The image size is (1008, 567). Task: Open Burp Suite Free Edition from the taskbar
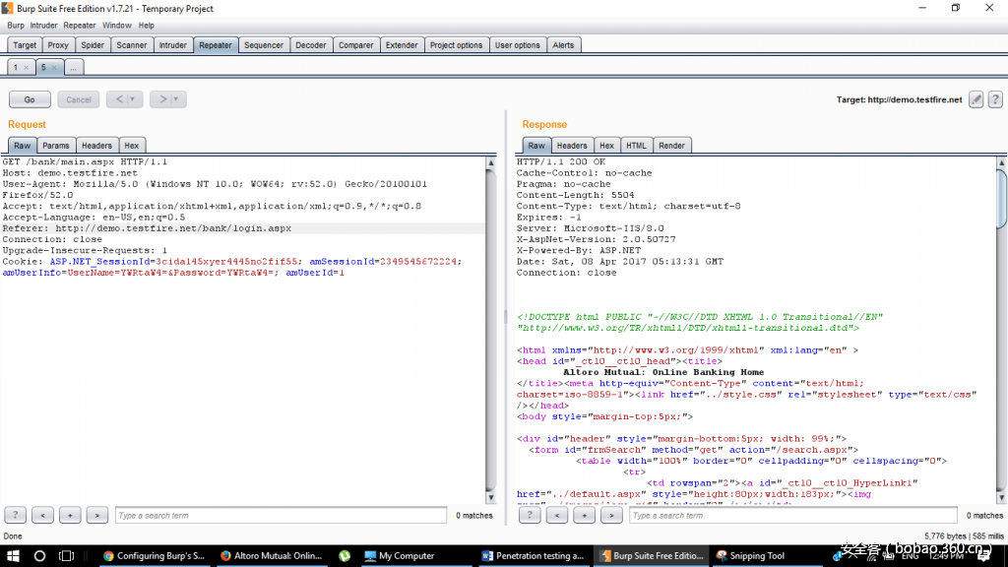[x=652, y=555]
